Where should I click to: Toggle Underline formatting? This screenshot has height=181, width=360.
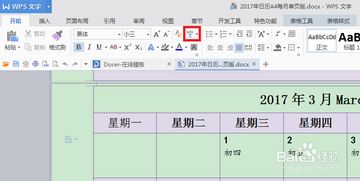(99, 47)
